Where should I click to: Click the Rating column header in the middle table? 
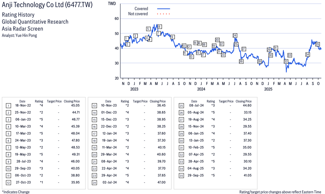click(x=125, y=101)
